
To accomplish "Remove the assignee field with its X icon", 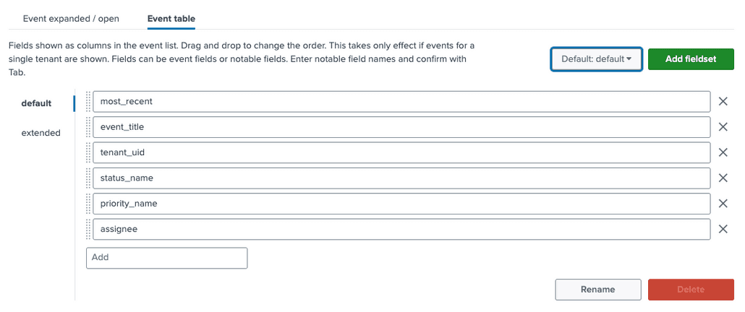I will pyautogui.click(x=723, y=229).
